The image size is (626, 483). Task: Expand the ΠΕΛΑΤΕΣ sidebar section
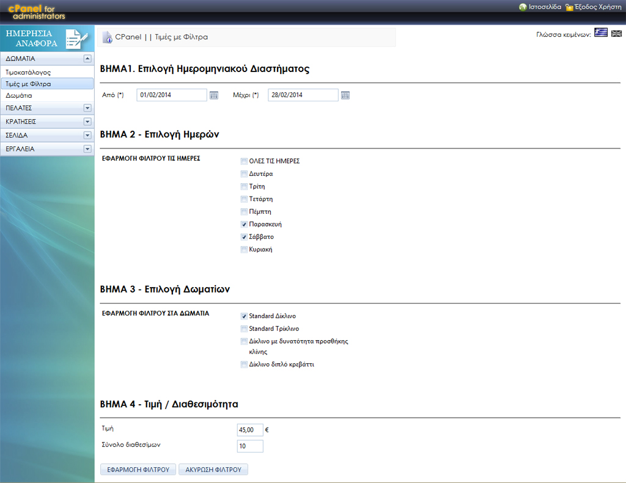click(x=87, y=107)
